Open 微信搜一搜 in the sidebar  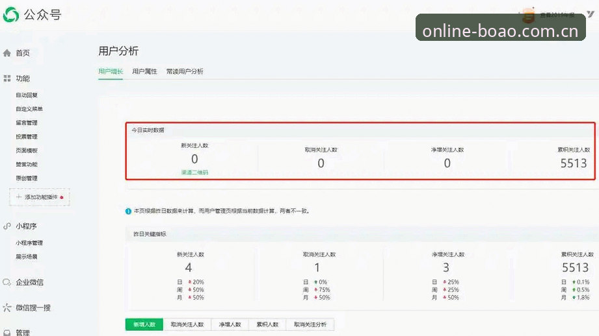coord(33,307)
